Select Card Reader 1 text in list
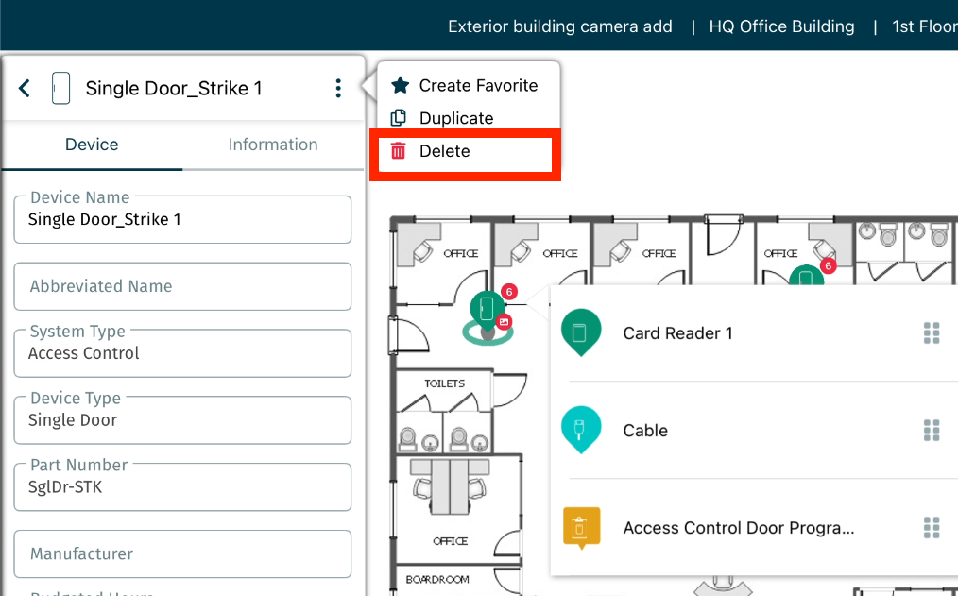958x596 pixels. pyautogui.click(x=677, y=333)
